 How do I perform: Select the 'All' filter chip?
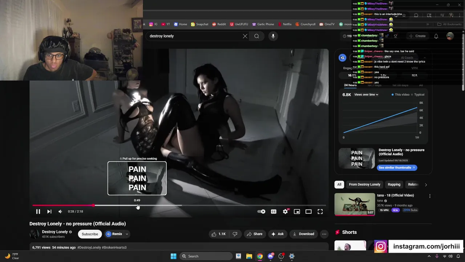click(339, 184)
